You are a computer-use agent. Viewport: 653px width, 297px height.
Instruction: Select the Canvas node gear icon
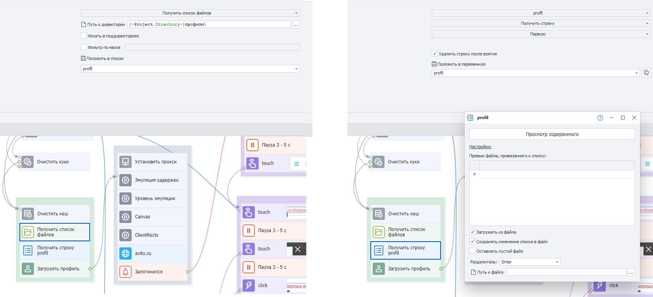point(125,216)
